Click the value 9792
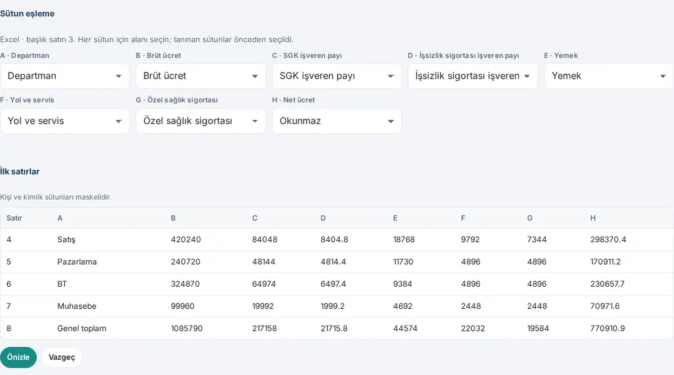674x375 pixels. point(470,240)
